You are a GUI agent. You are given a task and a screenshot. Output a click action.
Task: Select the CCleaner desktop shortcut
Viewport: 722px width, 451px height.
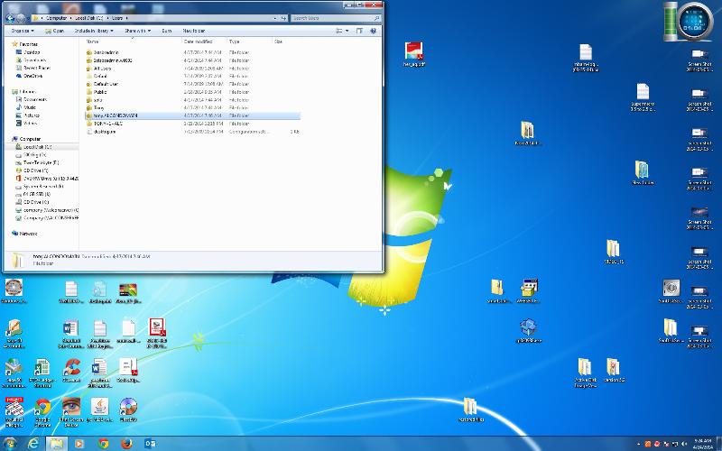[x=71, y=371]
